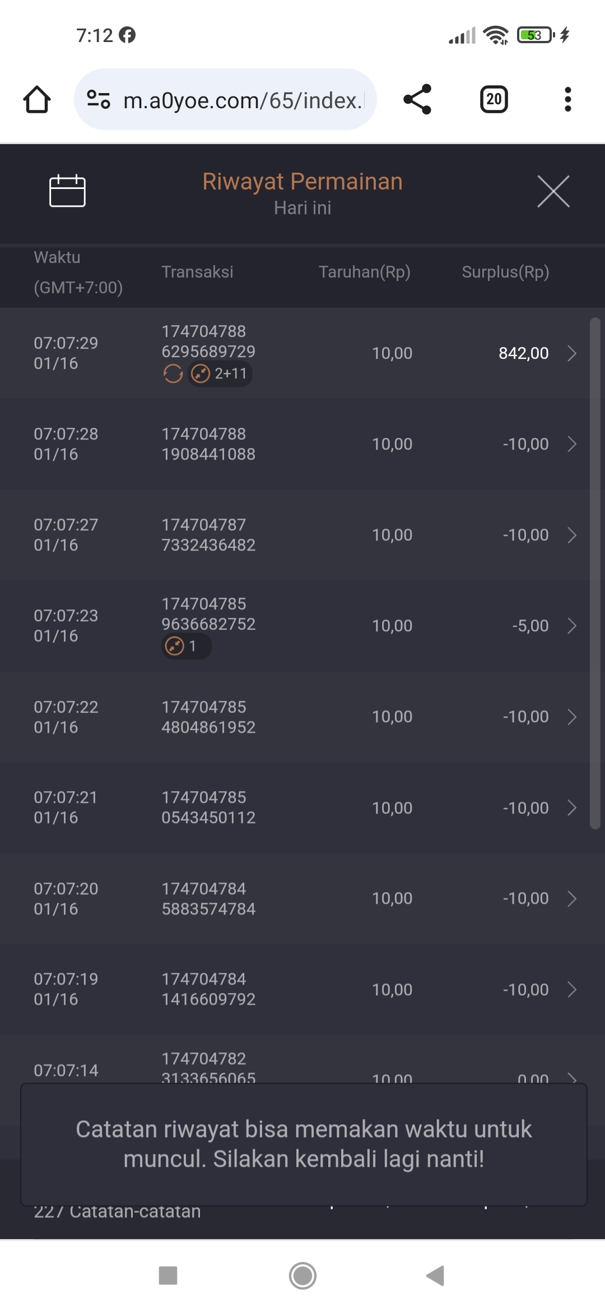Click the 2+11 bonus feature badge
This screenshot has height=1312, width=605.
[x=220, y=373]
